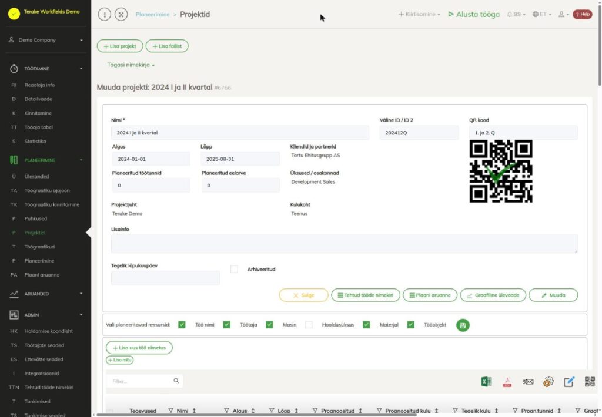Open the Kiirlisamine quick-add dropdown
602x417 pixels.
(x=419, y=14)
